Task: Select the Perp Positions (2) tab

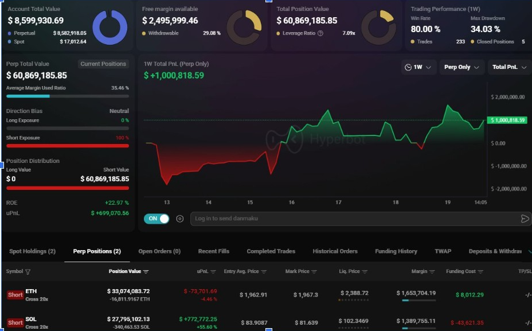Action: (x=97, y=251)
